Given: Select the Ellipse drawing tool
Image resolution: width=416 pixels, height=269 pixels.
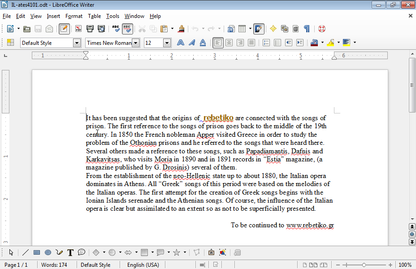Looking at the screenshot, I should coord(48,252).
